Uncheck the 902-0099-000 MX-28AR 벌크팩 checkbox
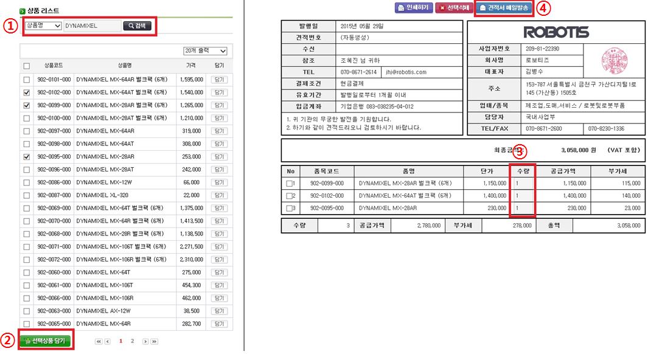 (27, 105)
